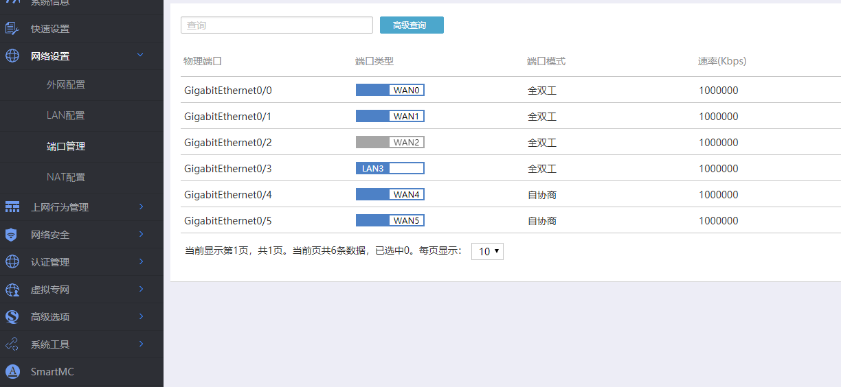Click the 端口类型 column header
The height and width of the screenshot is (387, 841).
click(x=374, y=61)
